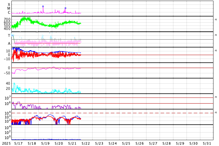
Task: Click the 5/22 date label
Action: [x=86, y=144]
